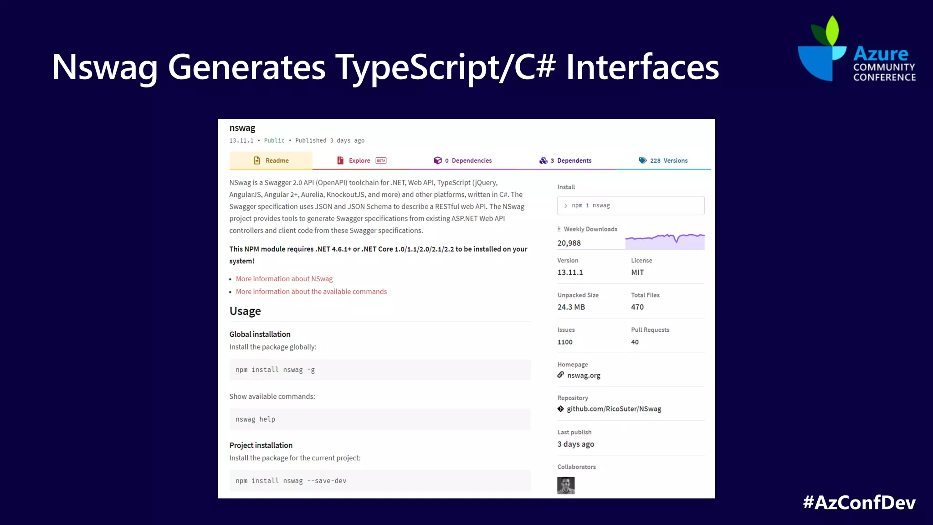The height and width of the screenshot is (525, 933).
Task: Visit the nswag.org homepage link
Action: point(584,376)
